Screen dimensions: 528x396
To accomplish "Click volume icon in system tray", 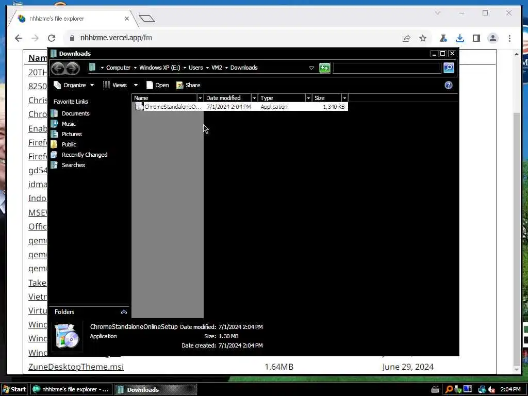I will (491, 390).
